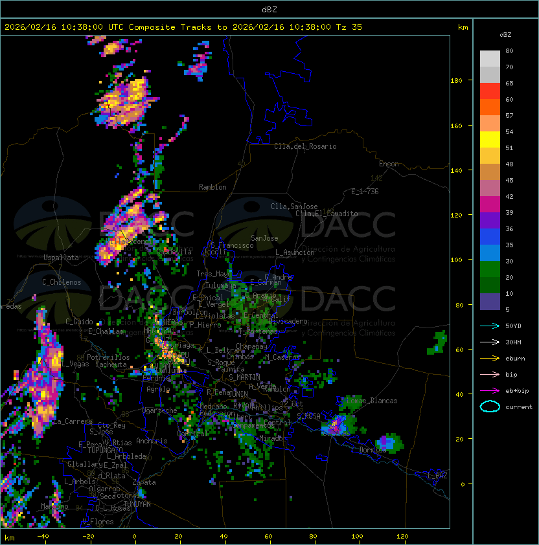The image size is (539, 545).
Task: Click the 'JUNIN' place label
Action: pos(238,394)
